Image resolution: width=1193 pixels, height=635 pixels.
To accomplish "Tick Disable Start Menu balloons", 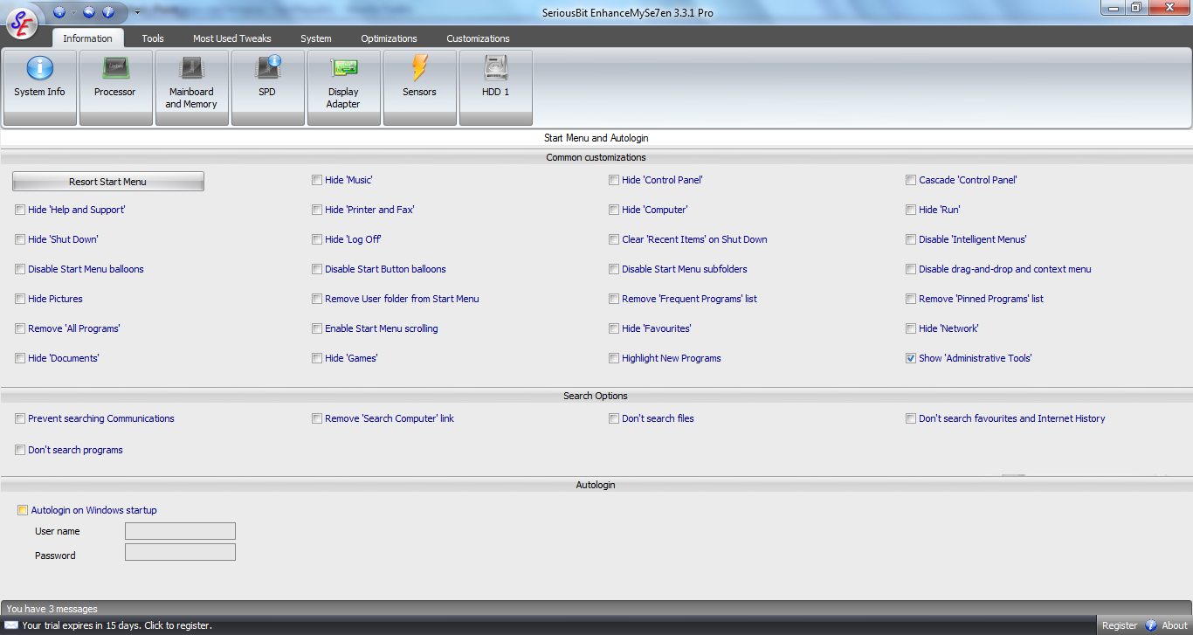I will click(x=20, y=269).
